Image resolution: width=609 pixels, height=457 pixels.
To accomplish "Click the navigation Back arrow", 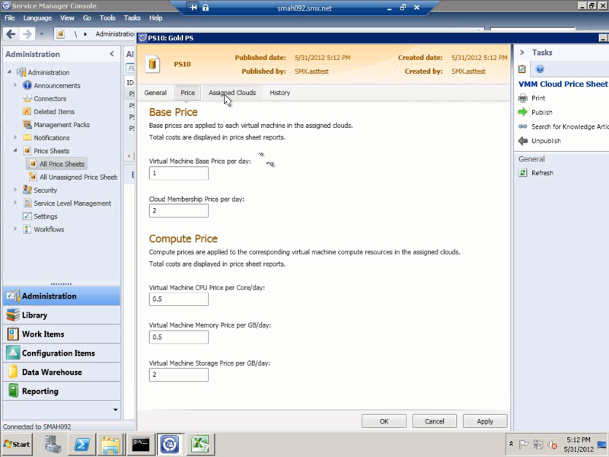I will coord(11,34).
